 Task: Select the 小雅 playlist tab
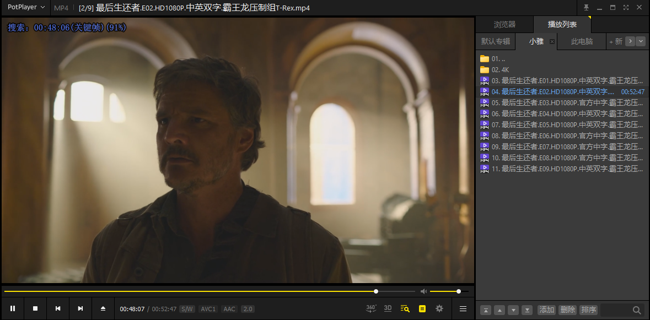pyautogui.click(x=536, y=41)
